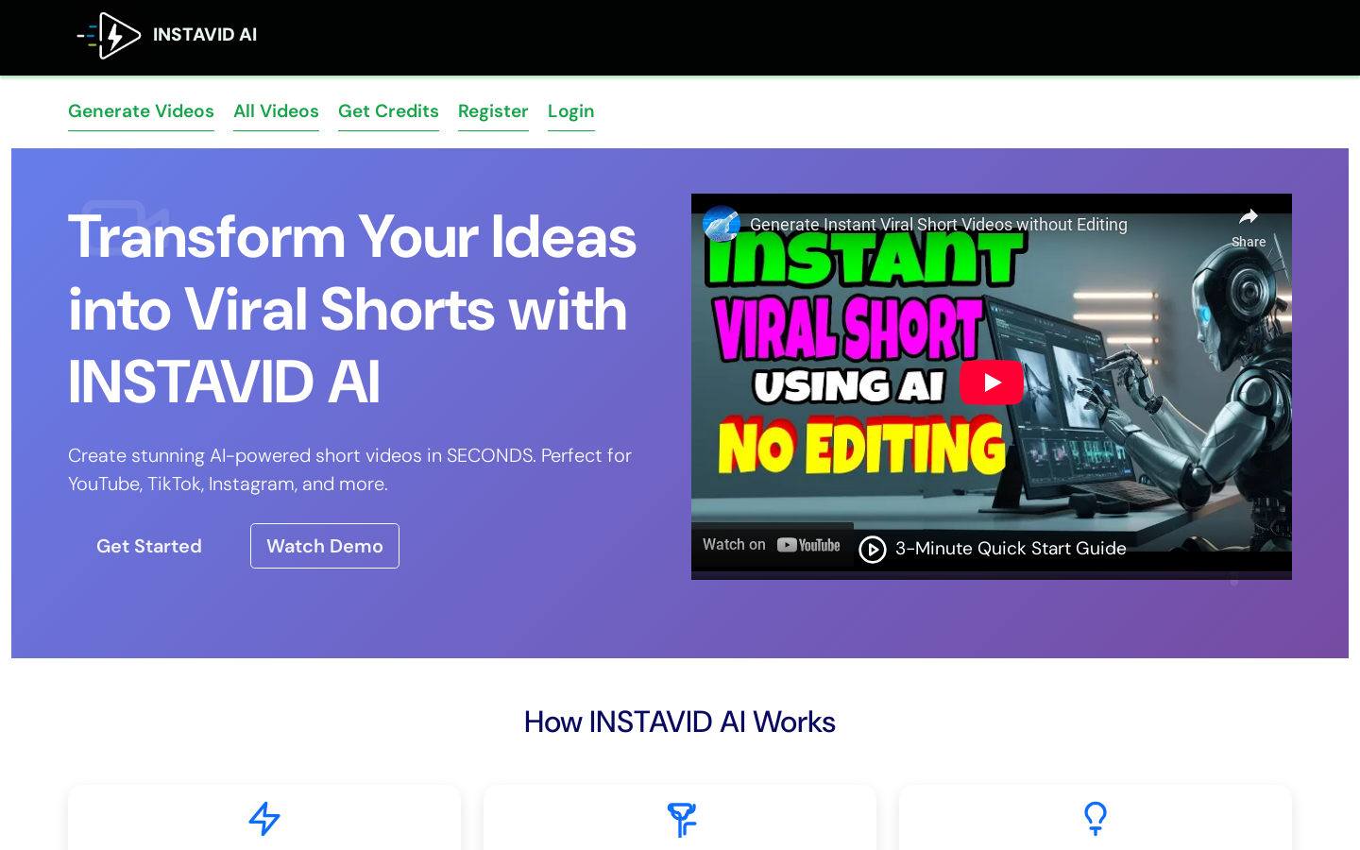Image resolution: width=1360 pixels, height=850 pixels.
Task: Open the Register page
Action: click(x=493, y=111)
